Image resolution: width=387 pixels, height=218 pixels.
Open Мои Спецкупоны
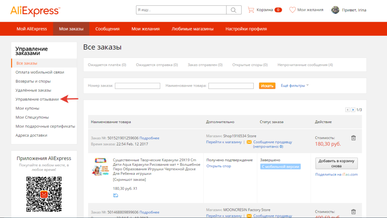(x=32, y=117)
